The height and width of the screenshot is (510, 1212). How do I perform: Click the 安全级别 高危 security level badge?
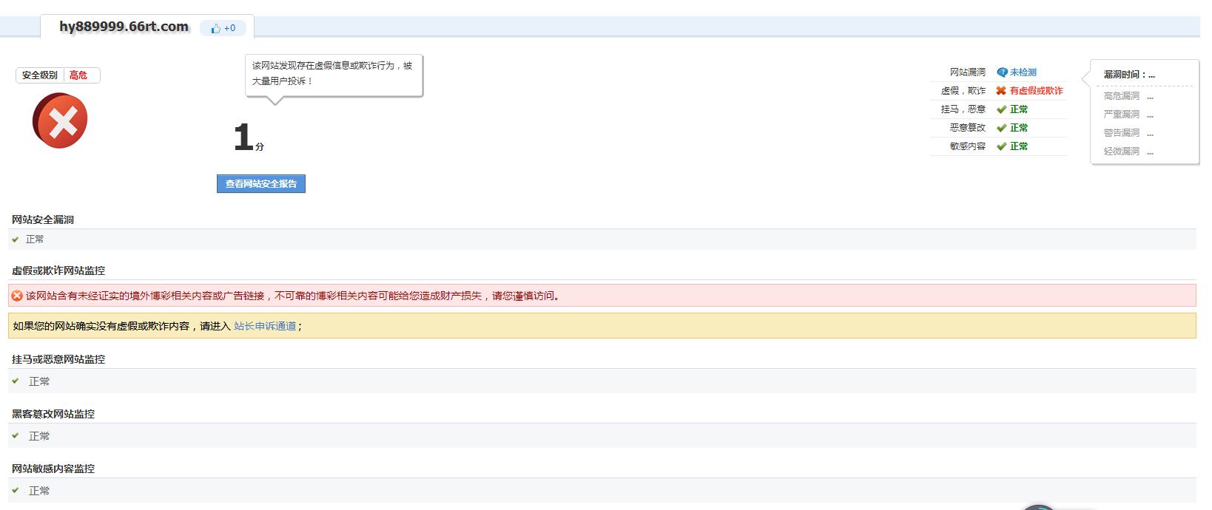(x=57, y=75)
